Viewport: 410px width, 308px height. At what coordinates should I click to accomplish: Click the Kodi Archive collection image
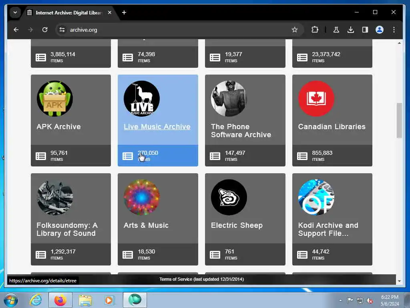[316, 197]
